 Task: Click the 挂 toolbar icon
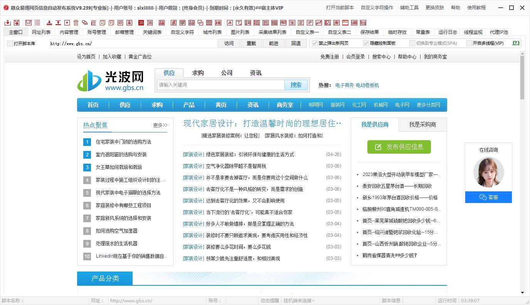(x=218, y=23)
